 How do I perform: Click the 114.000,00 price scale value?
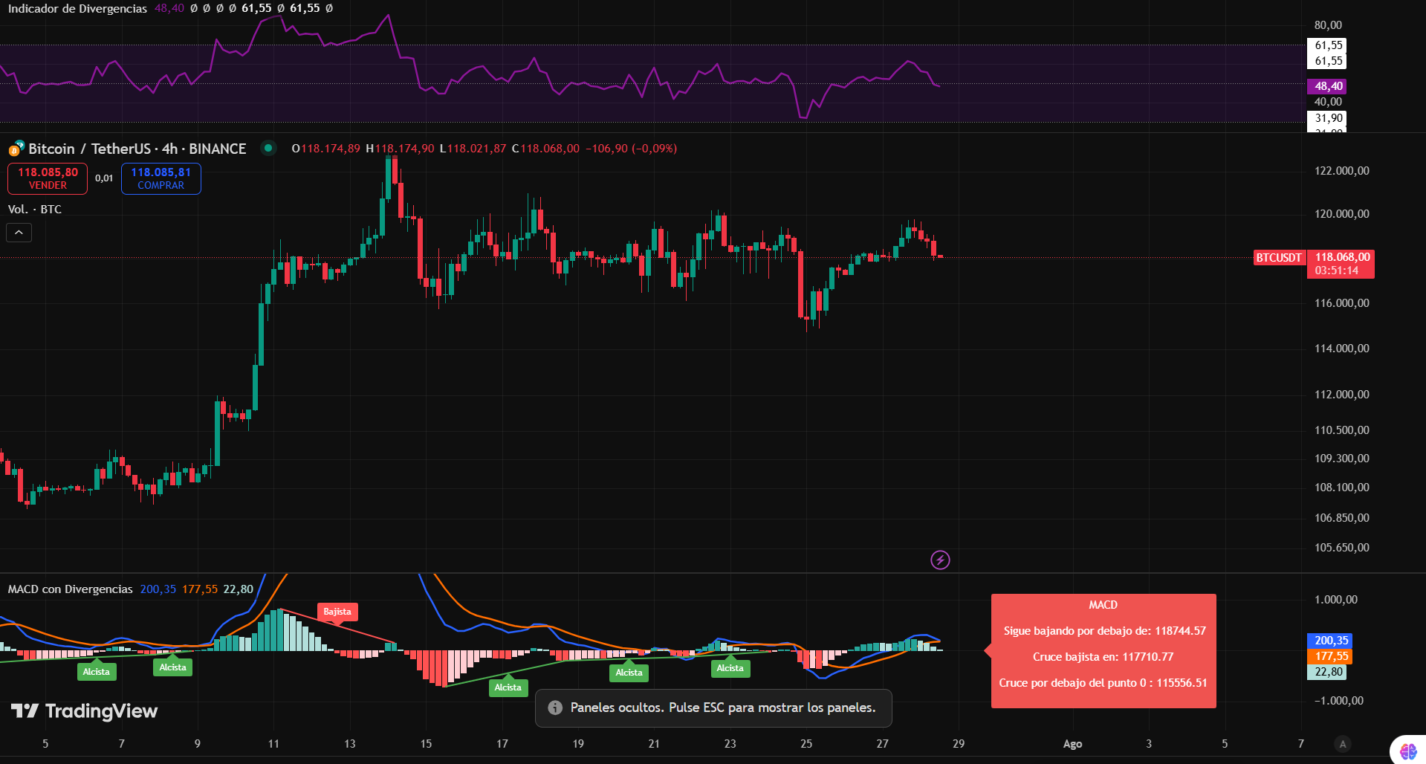pyautogui.click(x=1341, y=349)
